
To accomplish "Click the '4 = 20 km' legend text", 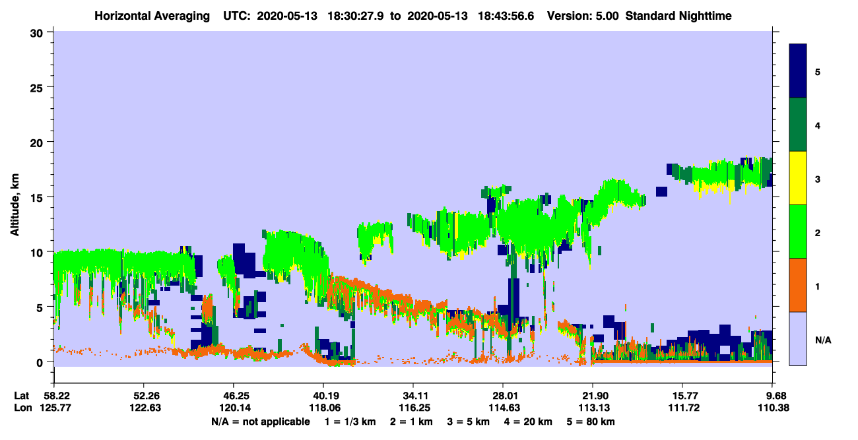I will pos(529,422).
